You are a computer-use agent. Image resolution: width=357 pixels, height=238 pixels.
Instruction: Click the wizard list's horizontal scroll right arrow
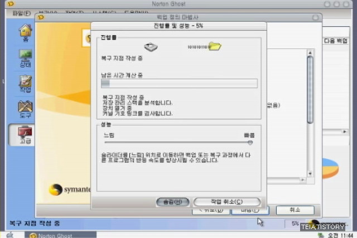(x=302, y=179)
